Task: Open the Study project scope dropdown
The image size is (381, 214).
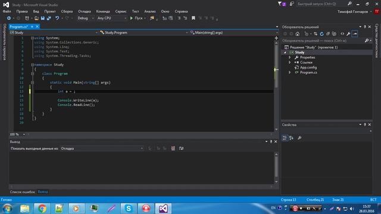Action: [54, 33]
